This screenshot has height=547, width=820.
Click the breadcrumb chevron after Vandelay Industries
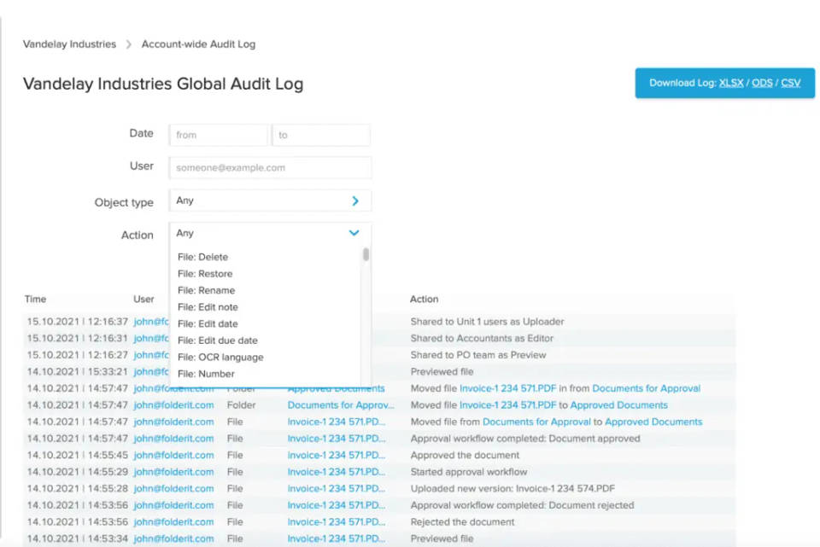[x=129, y=44]
